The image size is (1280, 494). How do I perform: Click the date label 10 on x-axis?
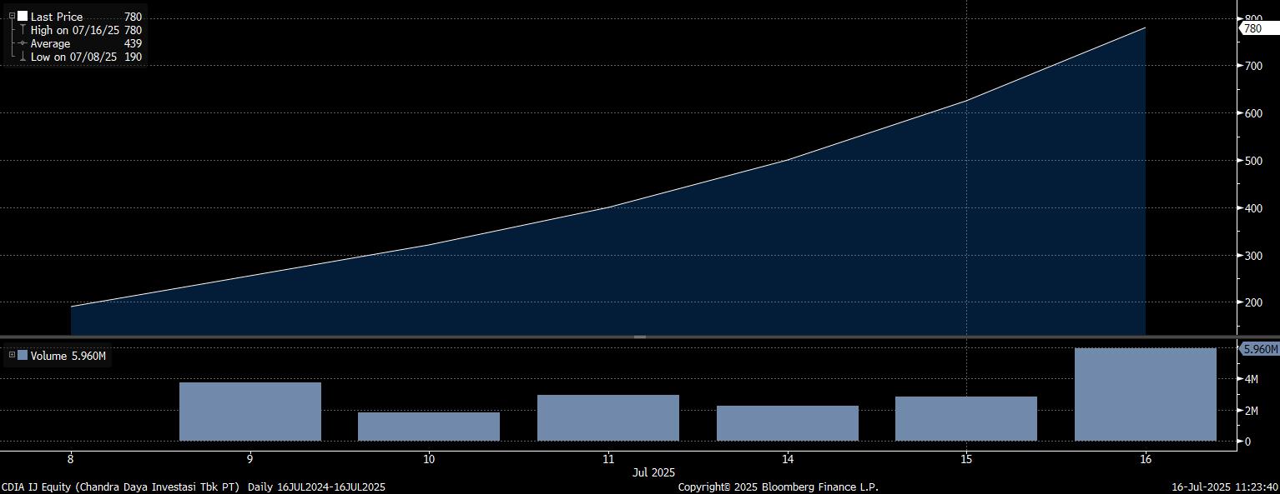pos(429,459)
